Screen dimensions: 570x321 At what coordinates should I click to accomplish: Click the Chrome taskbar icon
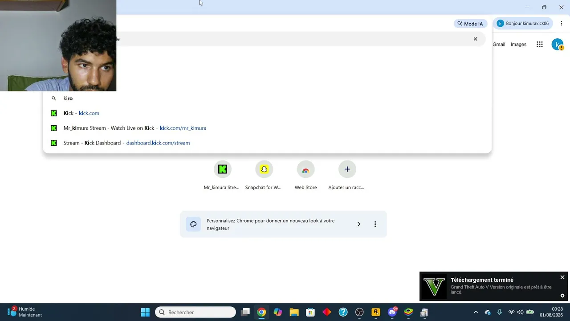261,312
